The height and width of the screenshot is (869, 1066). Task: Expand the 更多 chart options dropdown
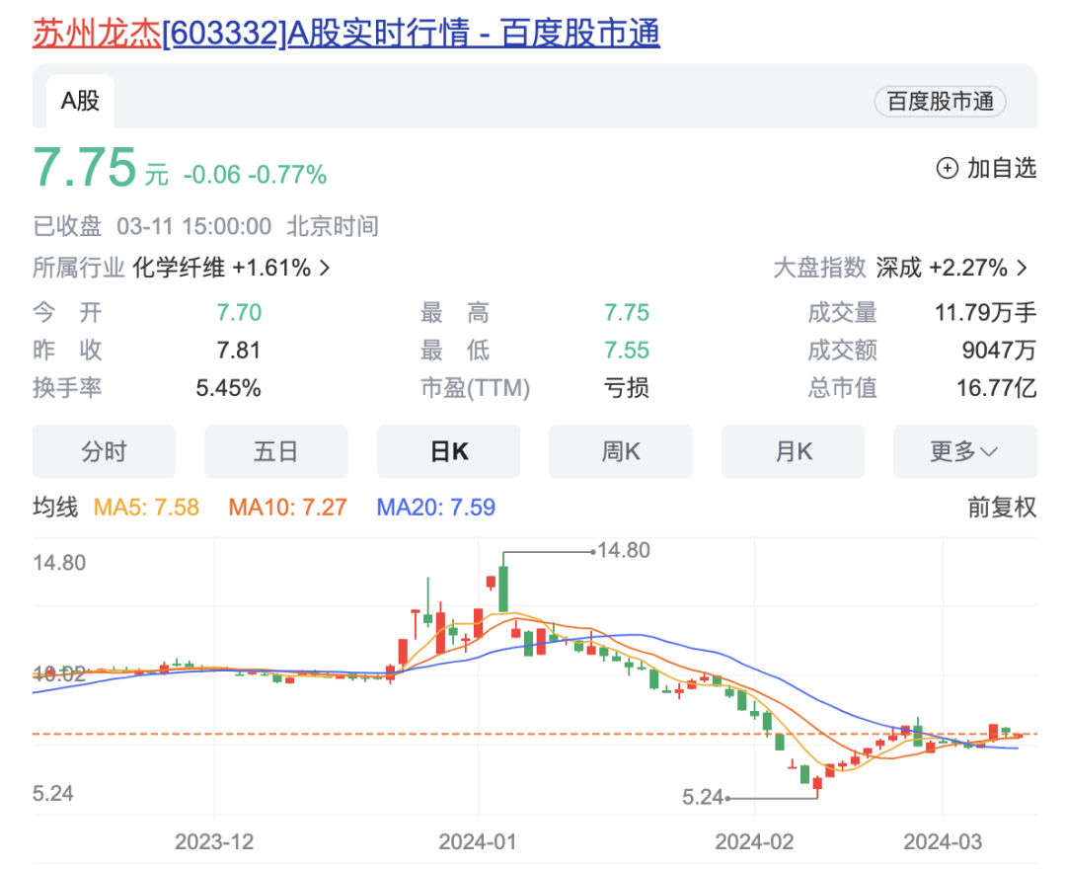point(964,451)
